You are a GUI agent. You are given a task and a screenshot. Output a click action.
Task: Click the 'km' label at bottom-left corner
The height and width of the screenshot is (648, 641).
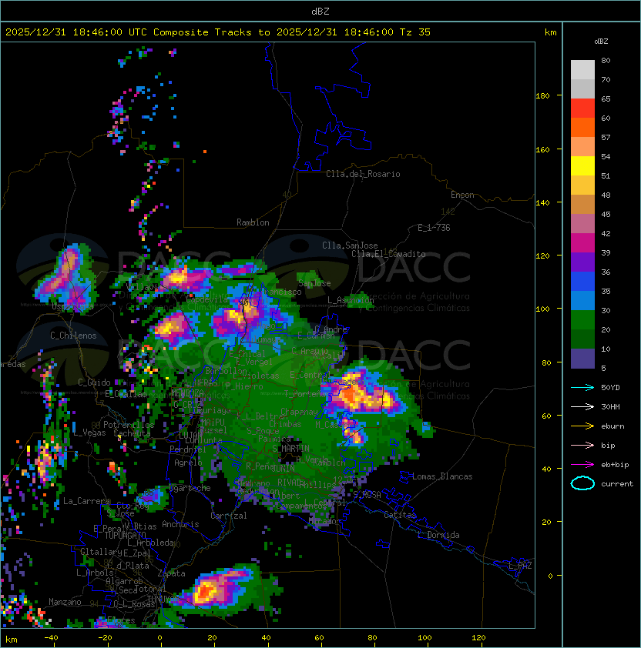[12, 640]
